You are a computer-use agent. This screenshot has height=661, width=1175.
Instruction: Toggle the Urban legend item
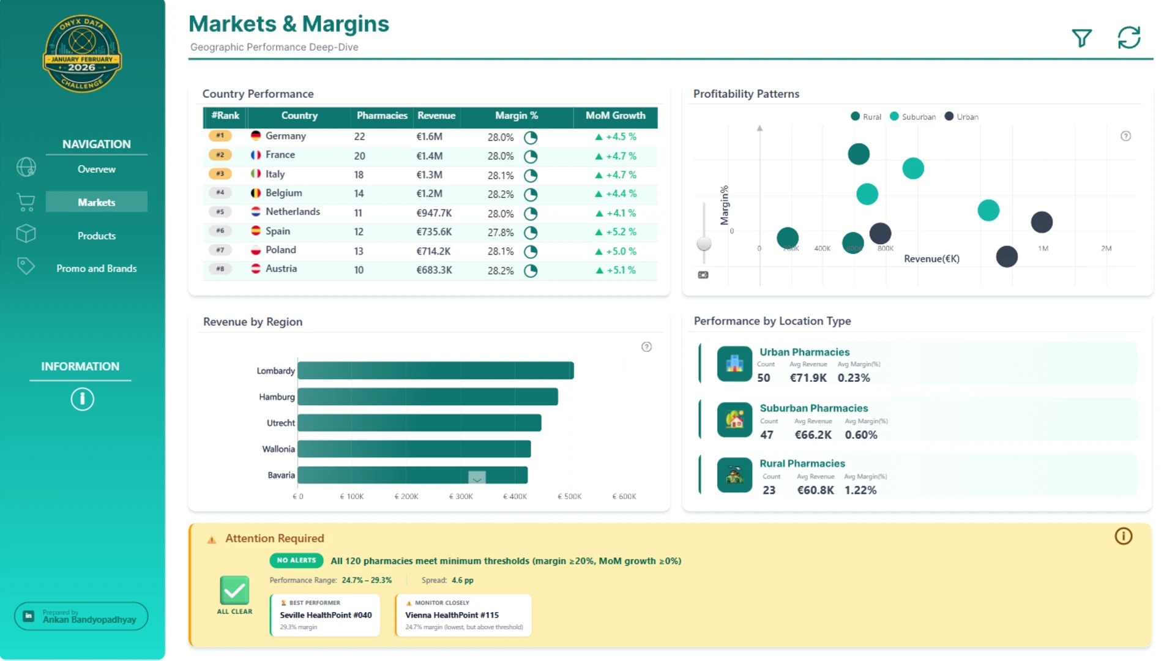click(961, 116)
